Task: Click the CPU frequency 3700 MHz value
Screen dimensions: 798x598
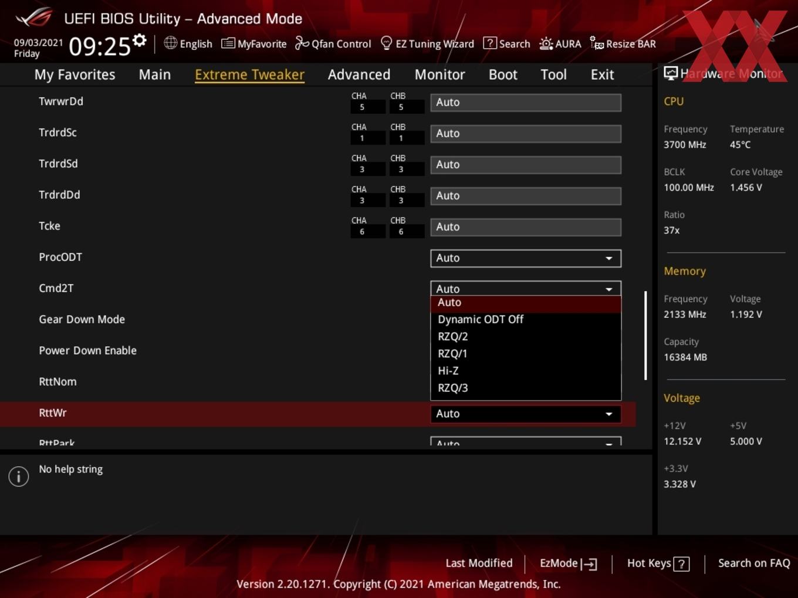Action: coord(685,145)
